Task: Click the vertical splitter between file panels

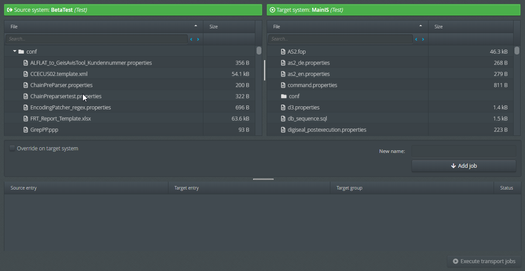Action: click(264, 70)
